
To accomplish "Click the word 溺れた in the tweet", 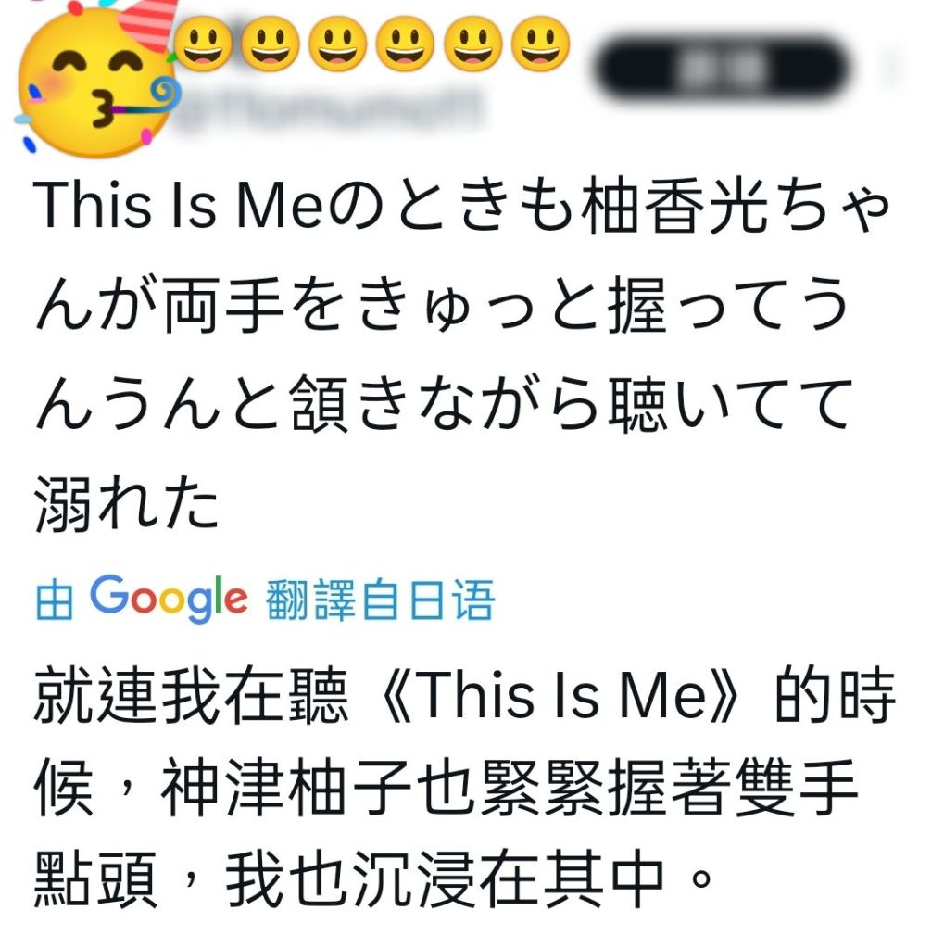I will [126, 503].
